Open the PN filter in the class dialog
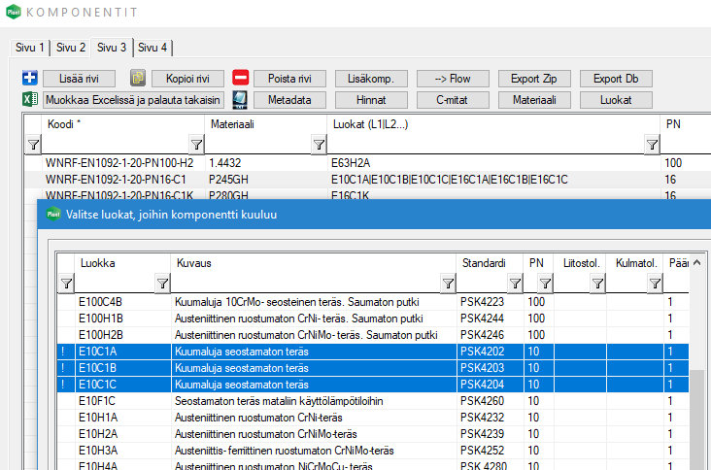The width and height of the screenshot is (711, 470). point(545,284)
